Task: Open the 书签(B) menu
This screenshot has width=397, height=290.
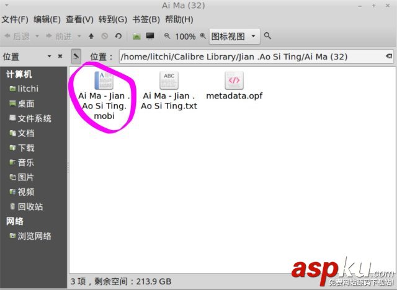Action: pos(146,19)
